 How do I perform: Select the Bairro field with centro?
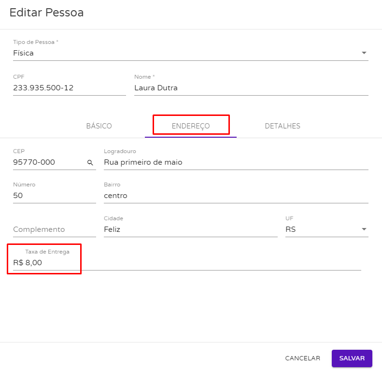[236, 196]
